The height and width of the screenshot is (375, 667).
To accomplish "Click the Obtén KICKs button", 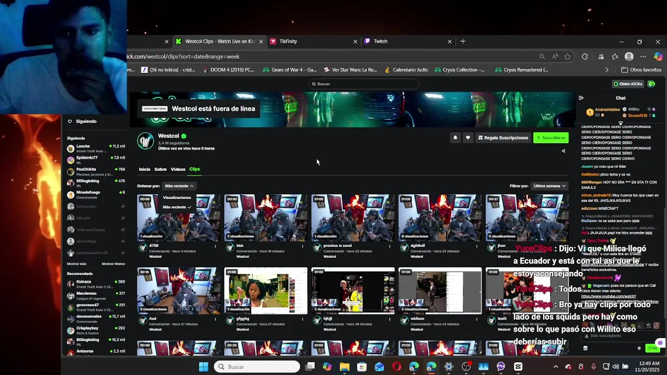I will pos(628,84).
